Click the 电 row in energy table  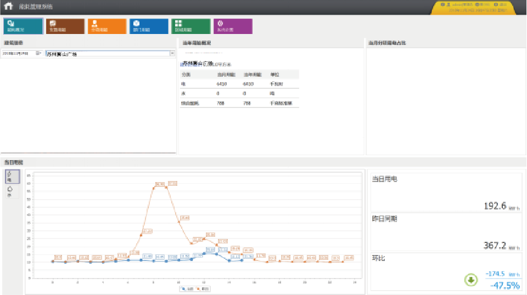tap(239, 84)
